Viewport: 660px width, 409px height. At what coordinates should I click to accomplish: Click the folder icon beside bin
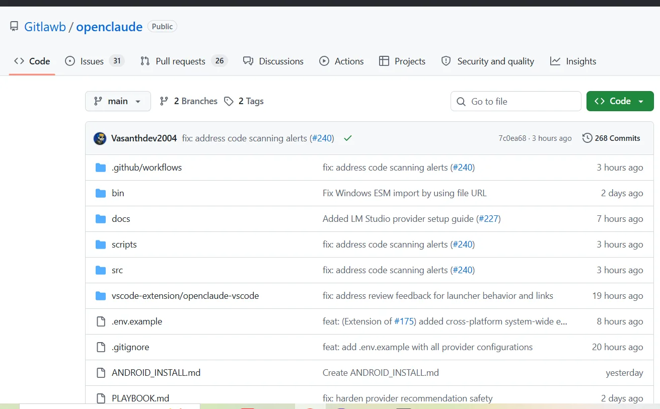[x=101, y=193]
